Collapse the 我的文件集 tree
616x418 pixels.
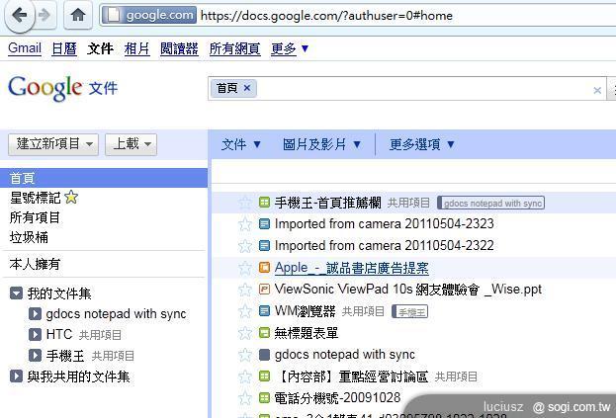(x=16, y=293)
